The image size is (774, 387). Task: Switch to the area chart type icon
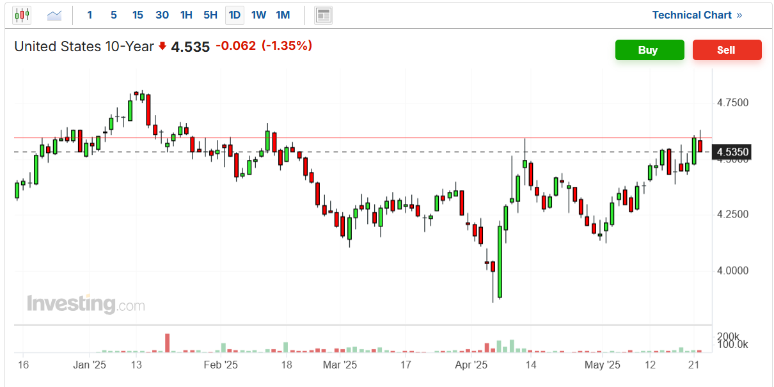point(54,15)
